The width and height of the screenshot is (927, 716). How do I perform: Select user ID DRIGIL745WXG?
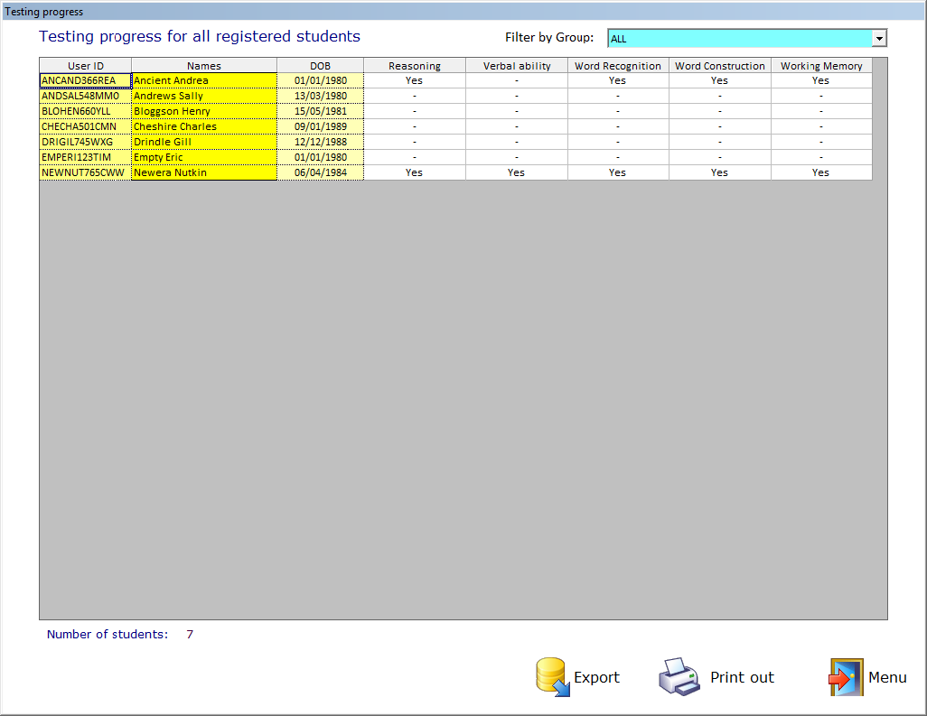coord(86,142)
